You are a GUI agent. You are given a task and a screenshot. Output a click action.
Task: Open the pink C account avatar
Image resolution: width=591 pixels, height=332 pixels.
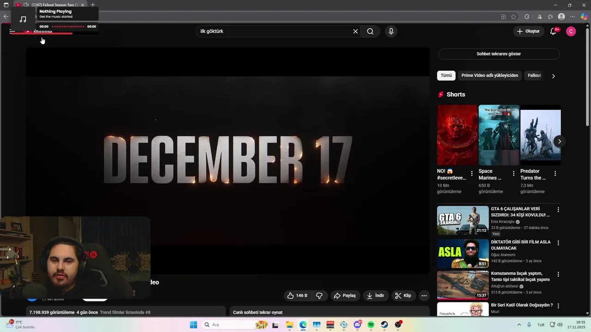click(571, 31)
